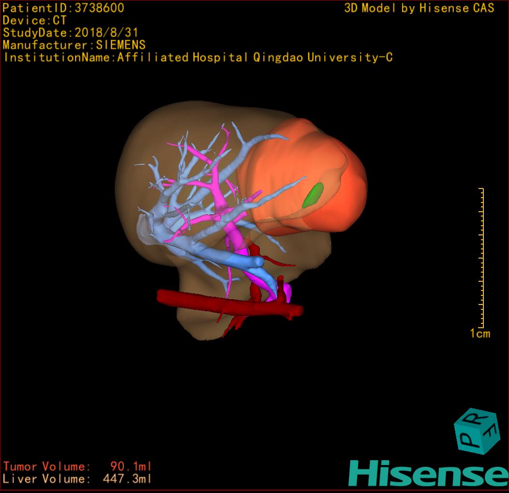The width and height of the screenshot is (509, 493).
Task: Click the 'Device:CT' text
Action: click(34, 20)
